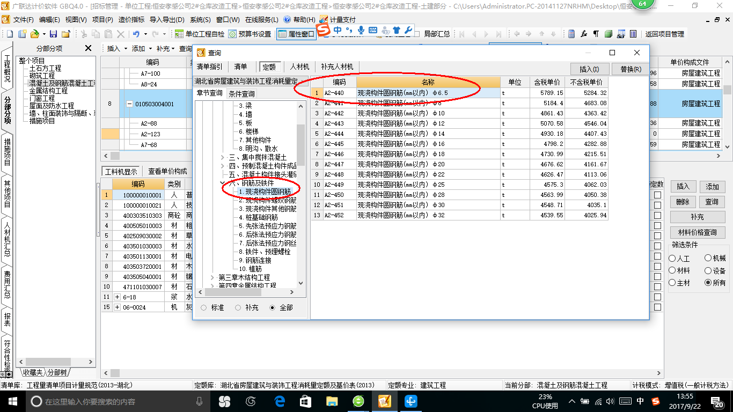Click the tree panel horizontal scrollbar
Image resolution: width=733 pixels, height=412 pixels.
click(x=246, y=292)
